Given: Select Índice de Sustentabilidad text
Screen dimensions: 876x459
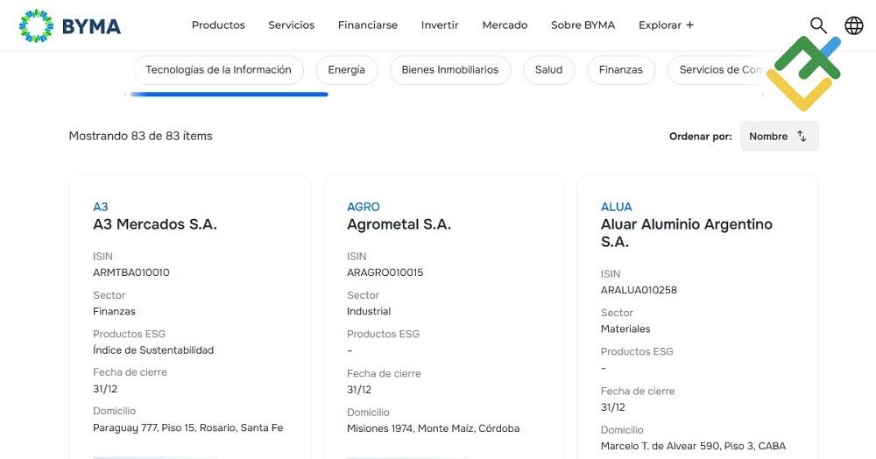Looking at the screenshot, I should 153,350.
